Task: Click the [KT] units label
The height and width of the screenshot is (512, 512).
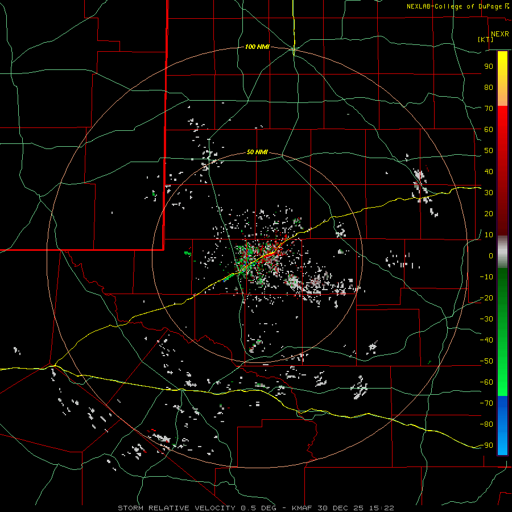Action: coord(486,39)
